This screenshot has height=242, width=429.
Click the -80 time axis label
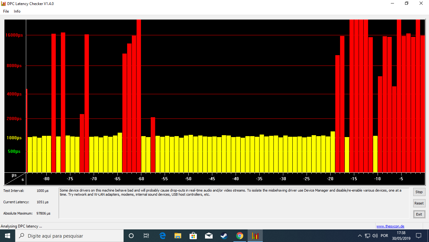(46, 179)
